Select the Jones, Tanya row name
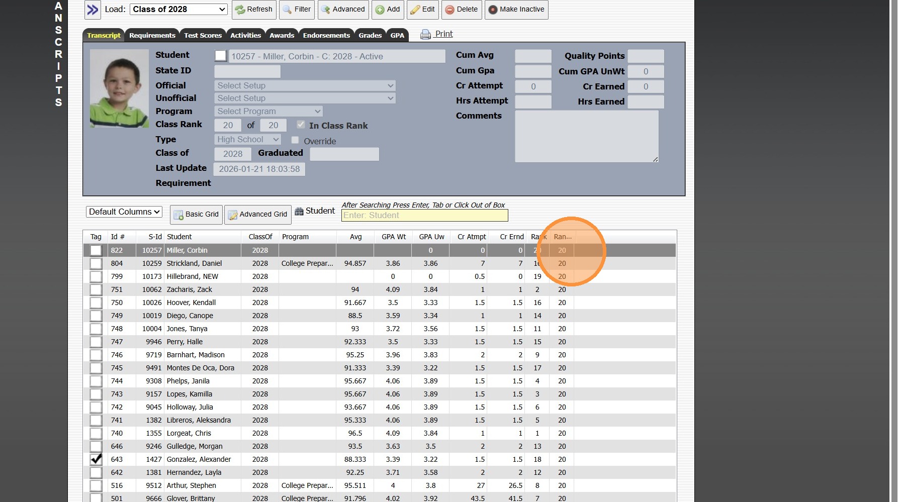The image size is (899, 502). [x=187, y=329]
